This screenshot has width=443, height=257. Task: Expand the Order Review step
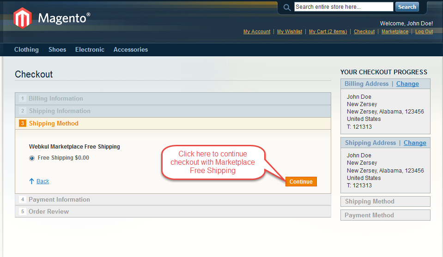[49, 212]
